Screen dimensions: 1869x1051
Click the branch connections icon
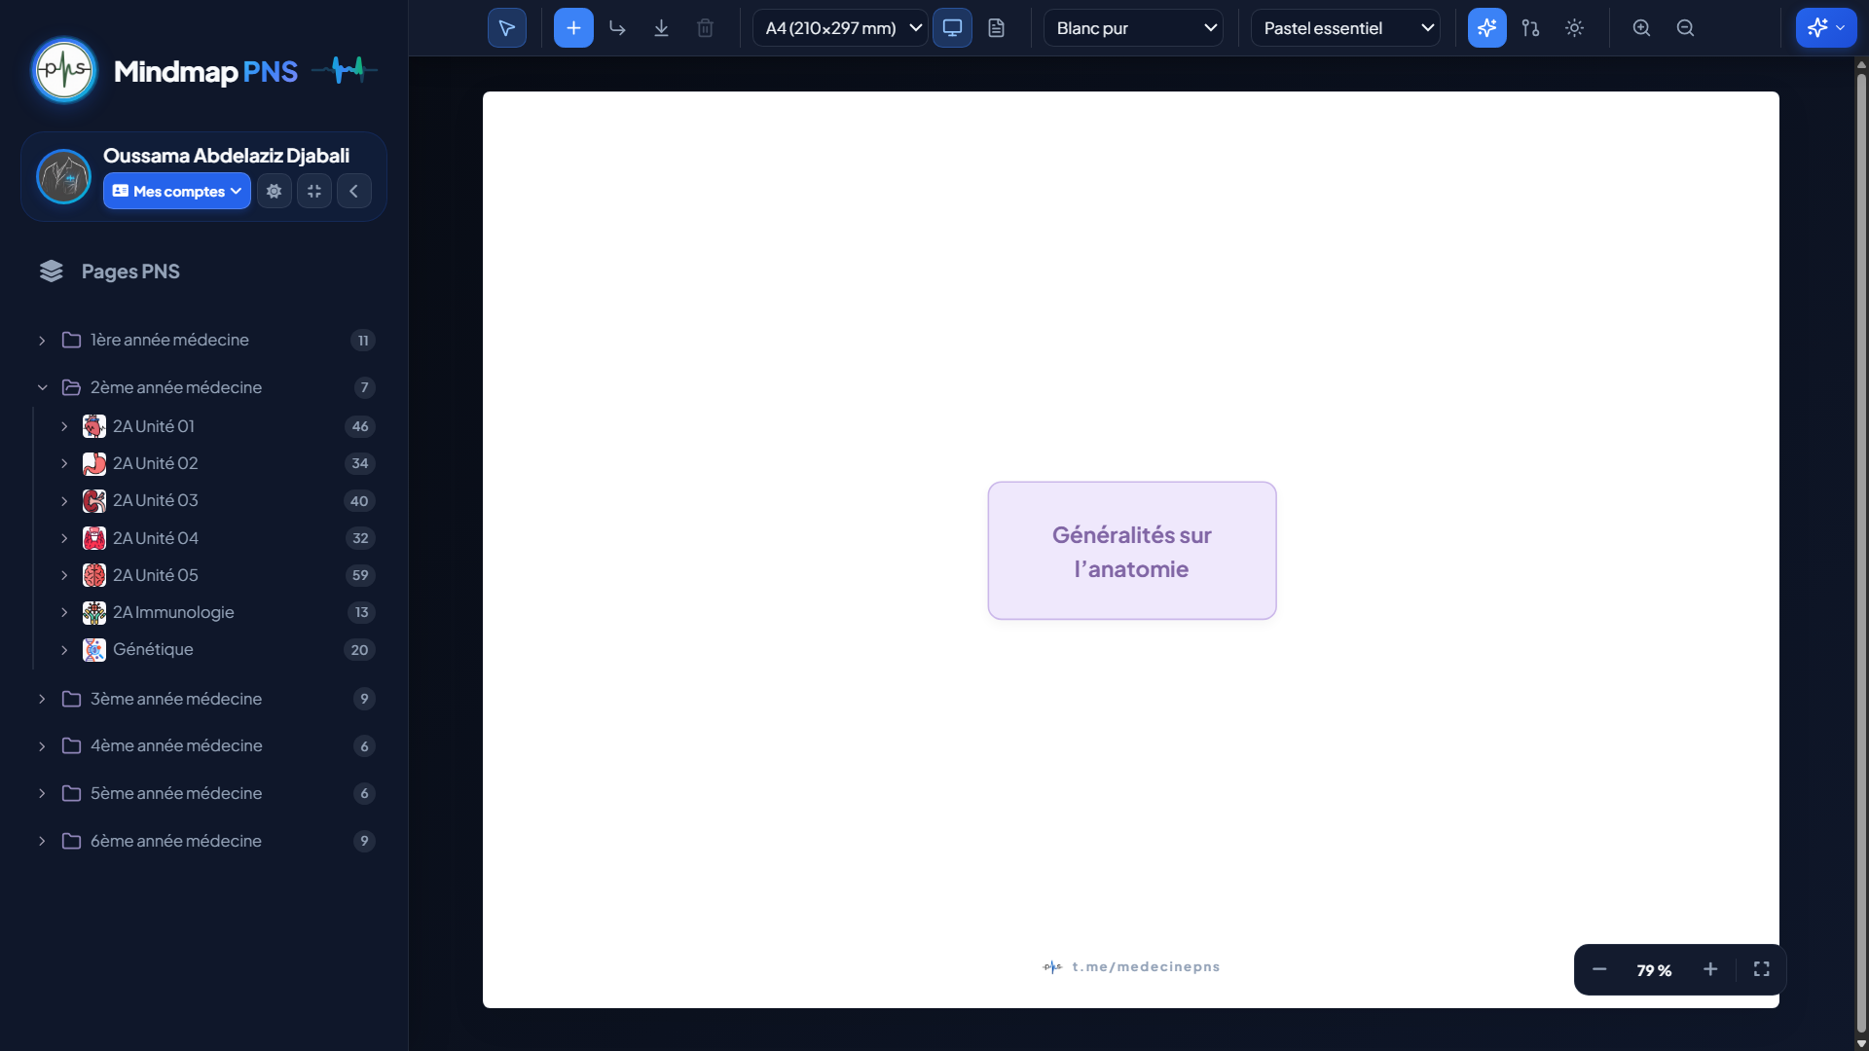point(1530,28)
